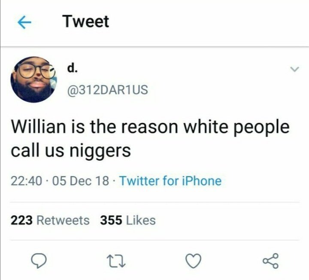Tap the word "Willian" in the tweet
The width and height of the screenshot is (309, 280).
(38, 127)
